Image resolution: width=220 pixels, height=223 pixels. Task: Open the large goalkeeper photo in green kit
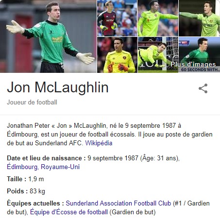click(x=48, y=36)
